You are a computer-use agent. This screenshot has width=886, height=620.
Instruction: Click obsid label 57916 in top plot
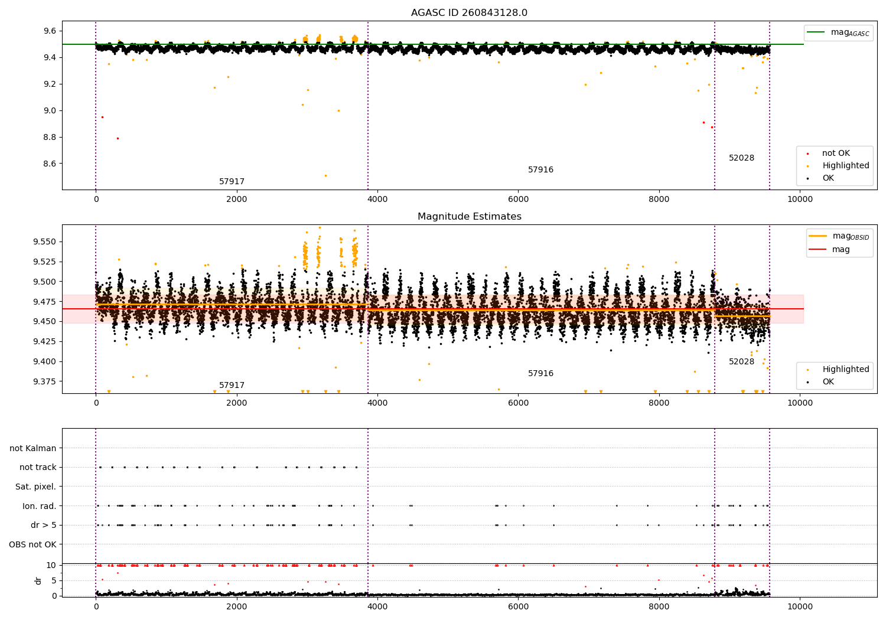coord(540,170)
